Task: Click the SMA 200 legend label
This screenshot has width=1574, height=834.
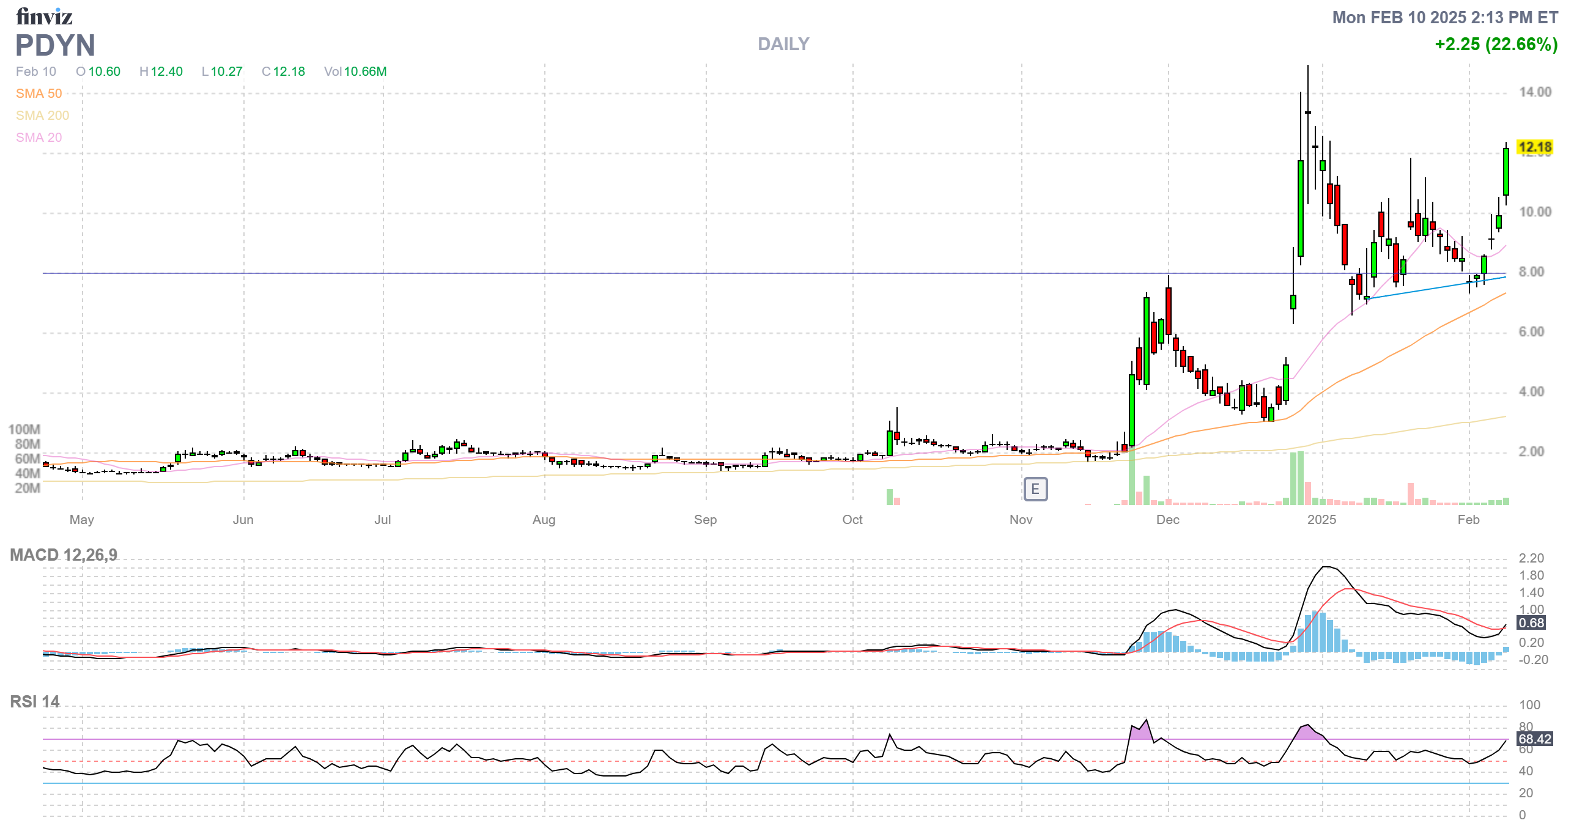Action: pyautogui.click(x=42, y=116)
